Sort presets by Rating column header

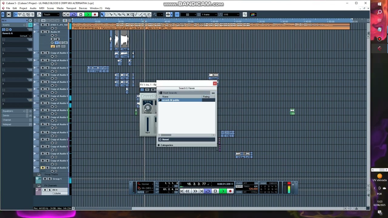pos(209,97)
